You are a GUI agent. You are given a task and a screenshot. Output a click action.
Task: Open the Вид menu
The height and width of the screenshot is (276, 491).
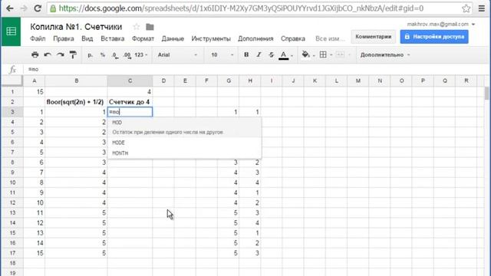[x=87, y=38]
